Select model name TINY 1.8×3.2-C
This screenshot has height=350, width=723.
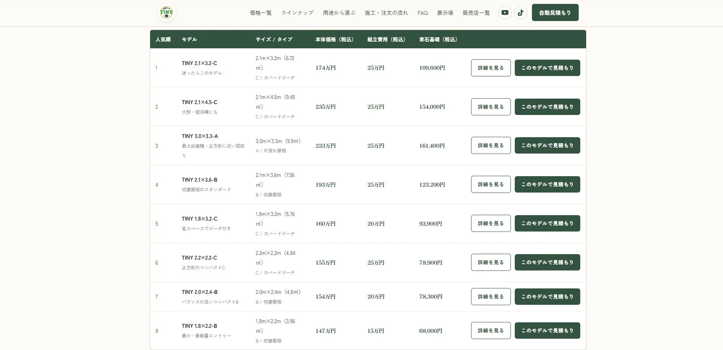[x=199, y=219]
